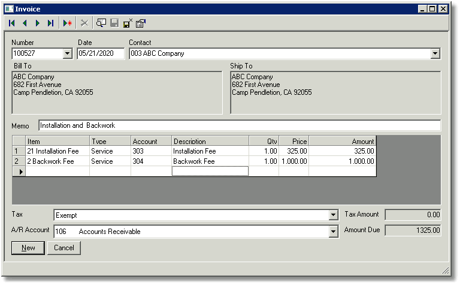Screen dimensions: 460x285
Task: Click the resize grip in the window corner
Action: [x=445, y=271]
